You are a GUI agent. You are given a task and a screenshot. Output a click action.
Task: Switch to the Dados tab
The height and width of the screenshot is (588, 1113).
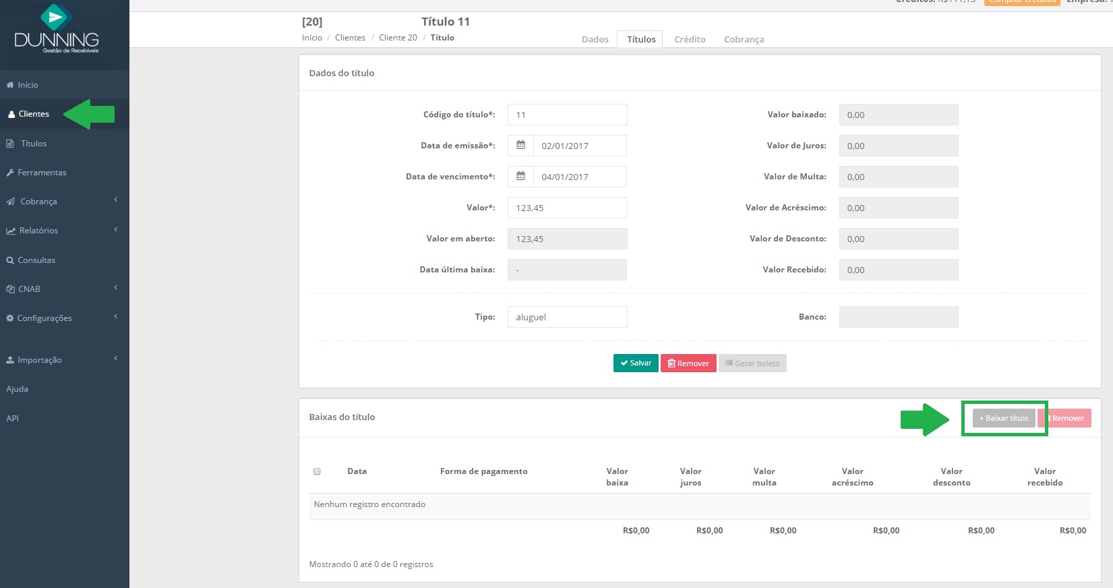pos(595,40)
